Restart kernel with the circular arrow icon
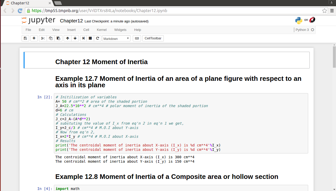The width and height of the screenshot is (336, 191). click(97, 38)
